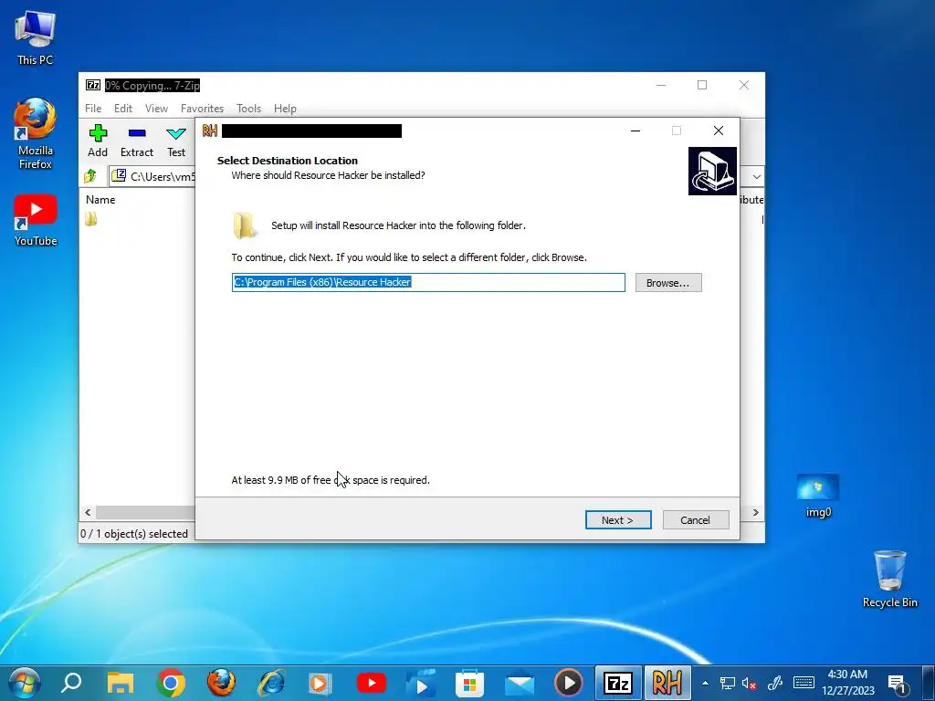Click the Extract icon in 7-Zip toolbar

tap(137, 141)
